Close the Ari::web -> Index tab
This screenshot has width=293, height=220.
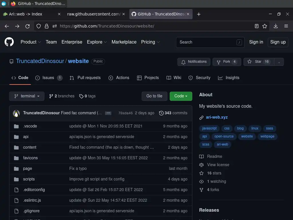59,14
